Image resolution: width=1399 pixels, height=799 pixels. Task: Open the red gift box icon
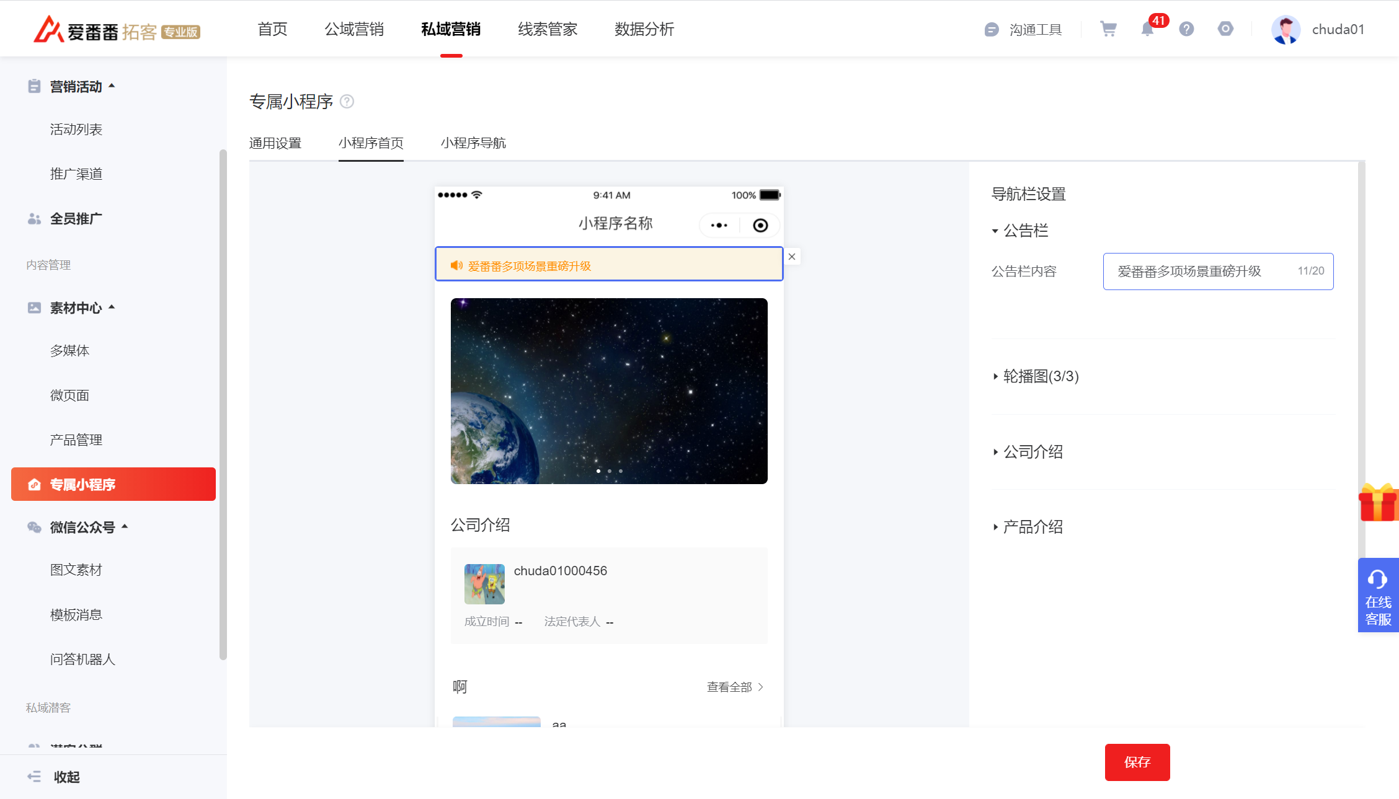[x=1379, y=503]
